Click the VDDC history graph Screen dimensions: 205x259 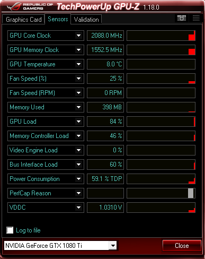click(161, 208)
